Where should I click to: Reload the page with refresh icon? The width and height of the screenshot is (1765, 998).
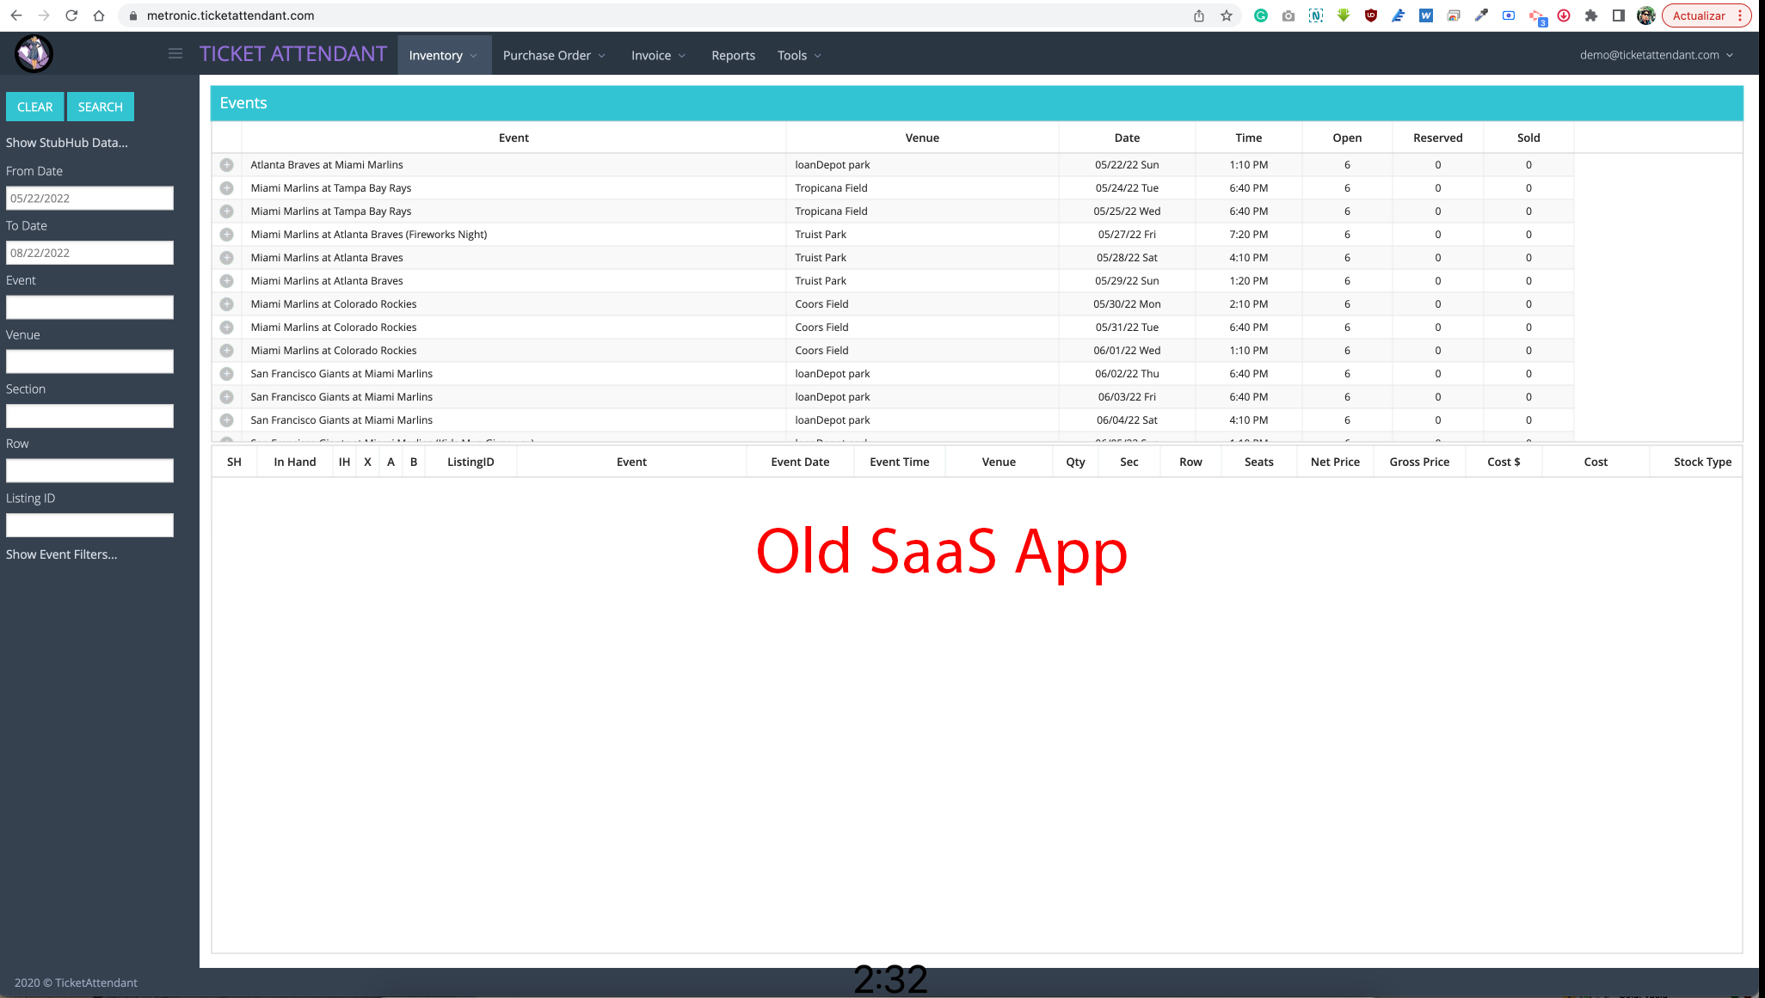(x=71, y=15)
